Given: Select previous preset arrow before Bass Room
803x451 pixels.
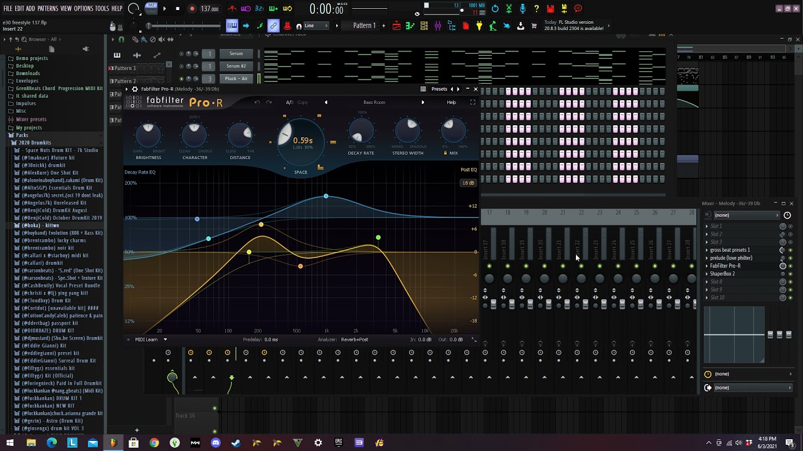Looking at the screenshot, I should click(x=326, y=102).
